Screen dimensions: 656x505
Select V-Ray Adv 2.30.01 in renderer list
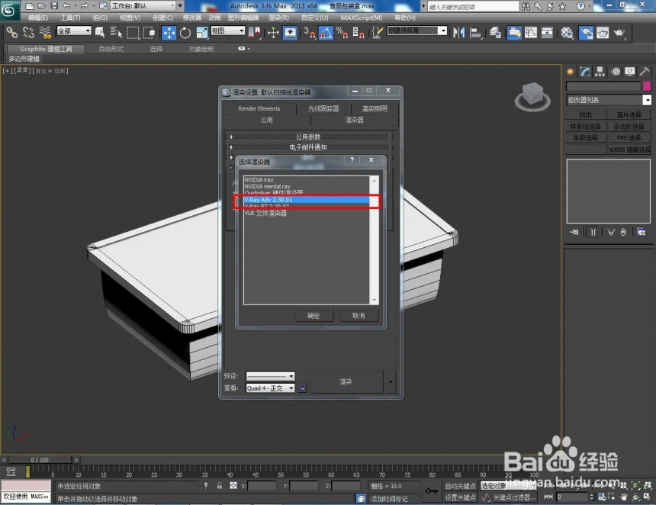[x=306, y=200]
